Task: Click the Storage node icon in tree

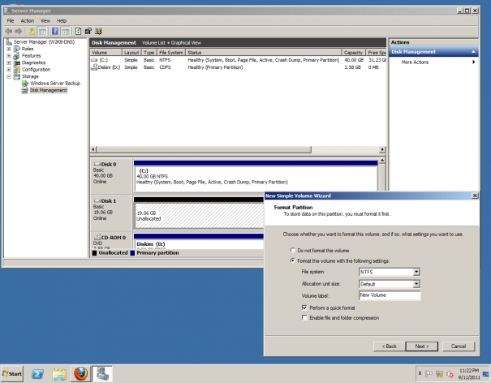Action: pos(17,76)
